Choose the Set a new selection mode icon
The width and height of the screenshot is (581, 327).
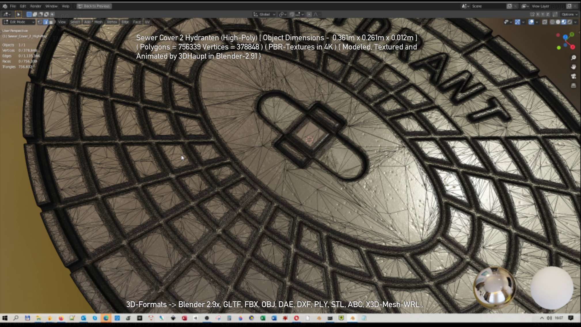click(29, 14)
